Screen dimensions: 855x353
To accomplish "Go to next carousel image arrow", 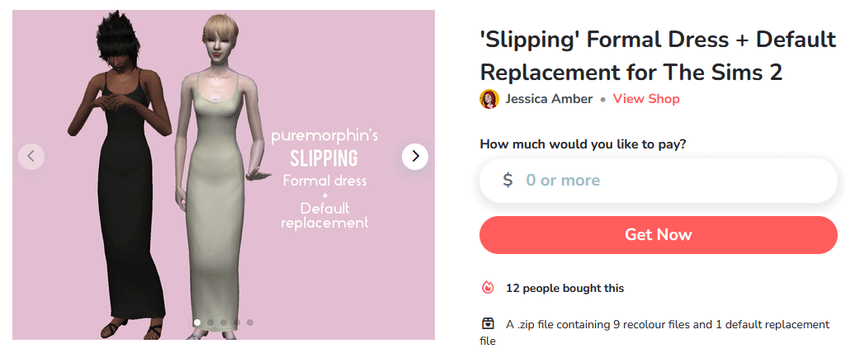I will [x=415, y=157].
